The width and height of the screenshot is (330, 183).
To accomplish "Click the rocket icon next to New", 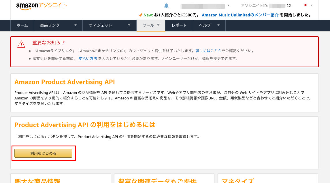I will click(x=140, y=15).
